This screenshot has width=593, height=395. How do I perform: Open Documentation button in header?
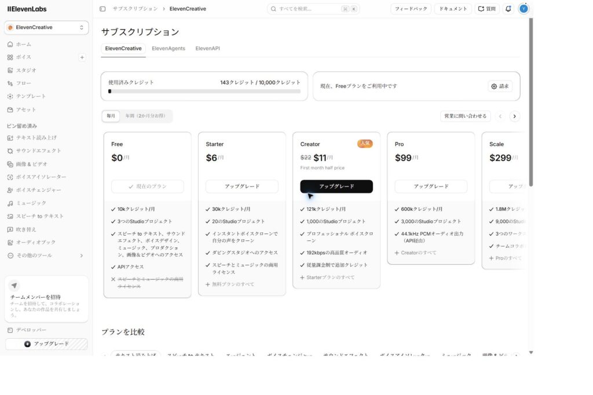(x=453, y=9)
